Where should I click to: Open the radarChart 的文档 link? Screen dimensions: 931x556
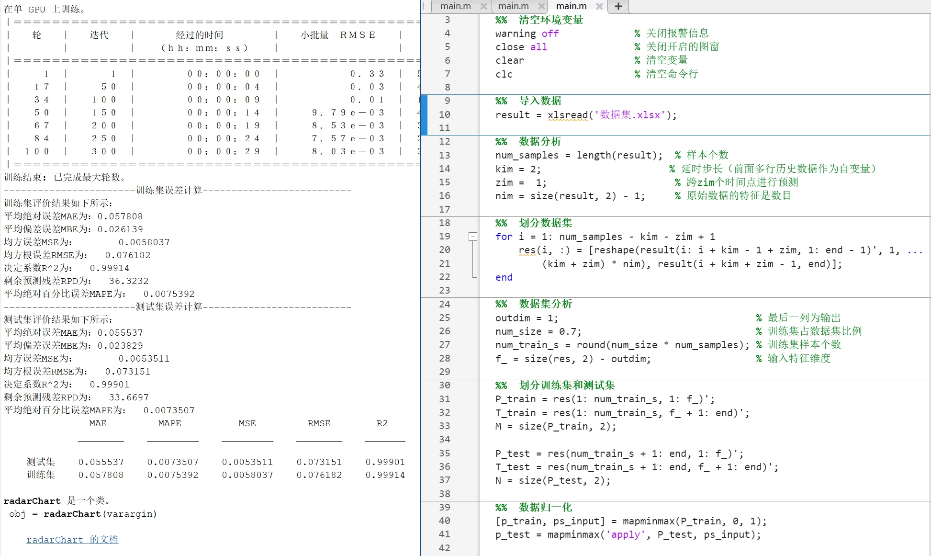point(72,540)
